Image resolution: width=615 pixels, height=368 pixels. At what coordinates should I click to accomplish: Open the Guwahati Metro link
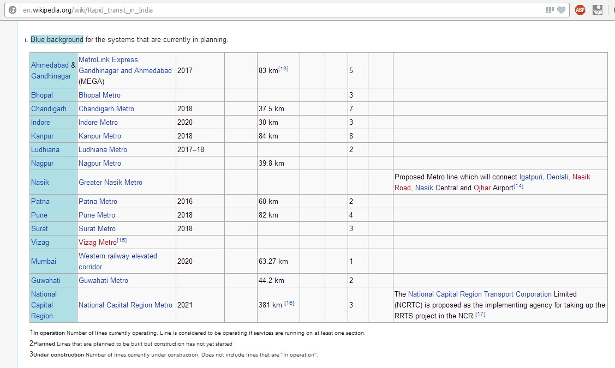(x=103, y=281)
